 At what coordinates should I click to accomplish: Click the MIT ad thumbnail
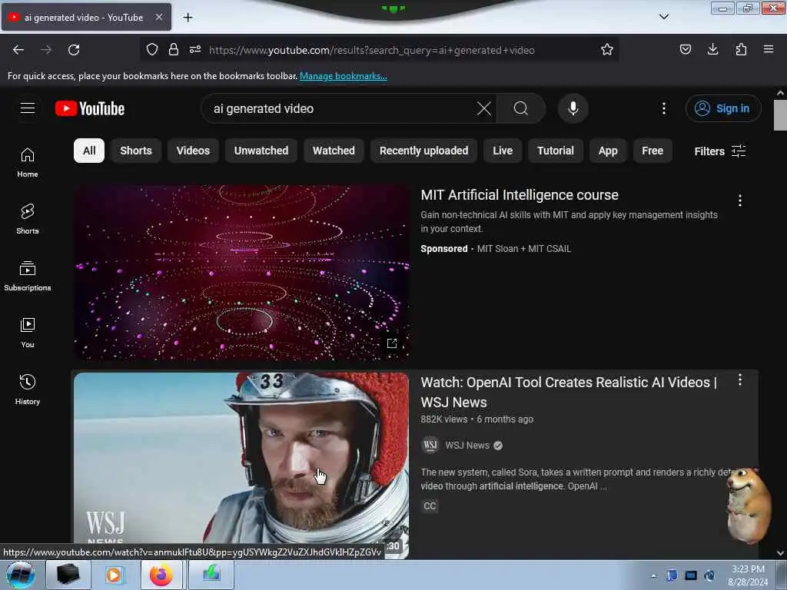pyautogui.click(x=241, y=273)
